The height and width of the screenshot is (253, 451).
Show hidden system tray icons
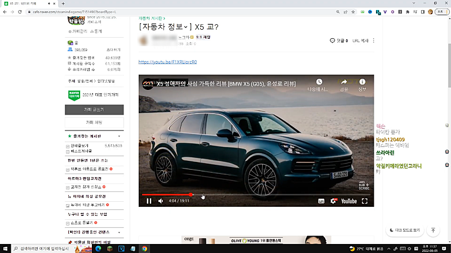pyautogui.click(x=388, y=249)
